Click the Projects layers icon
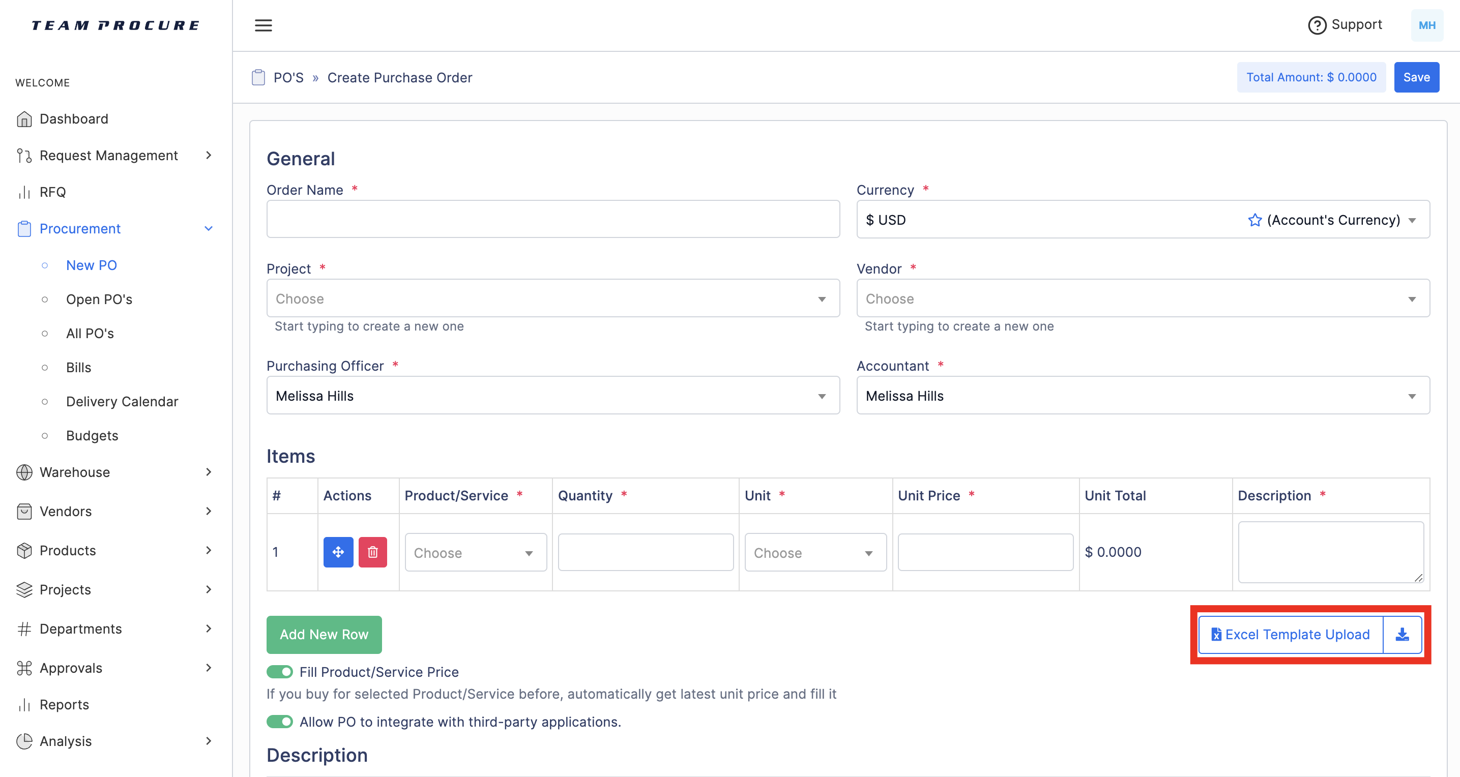Screen dimensions: 1460x777 point(24,590)
